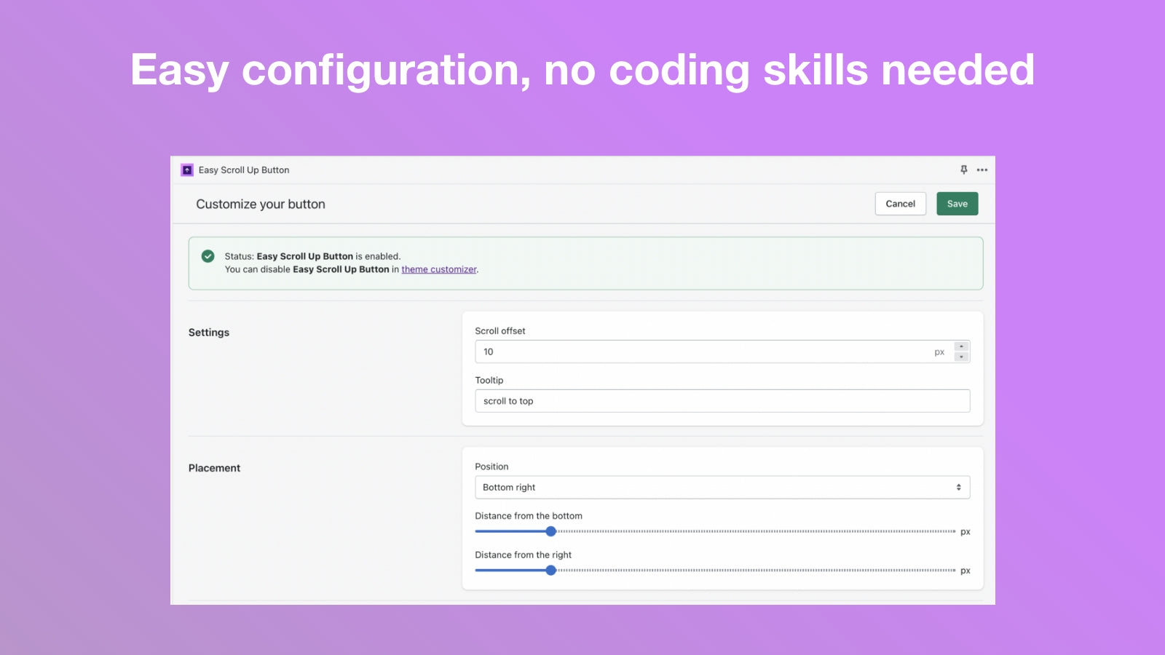Click into the Tooltip text field
This screenshot has height=655, width=1165.
(722, 401)
